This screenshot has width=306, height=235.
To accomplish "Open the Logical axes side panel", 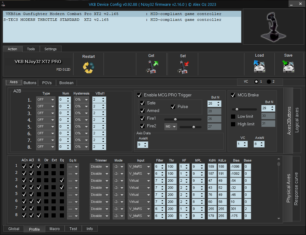I will point(297,120).
